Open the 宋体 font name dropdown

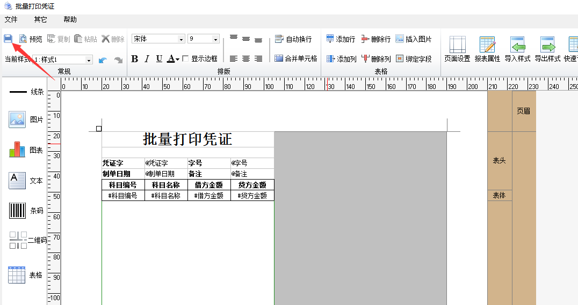click(x=181, y=39)
